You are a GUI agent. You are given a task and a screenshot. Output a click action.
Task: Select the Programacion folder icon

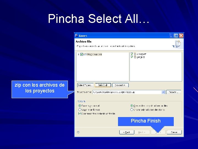click(85, 54)
